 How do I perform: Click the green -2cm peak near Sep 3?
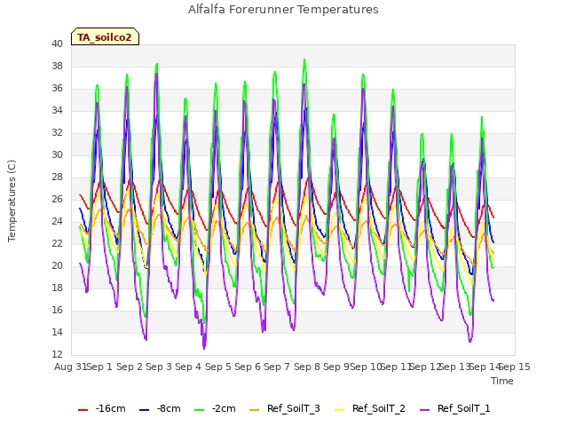pyautogui.click(x=157, y=64)
